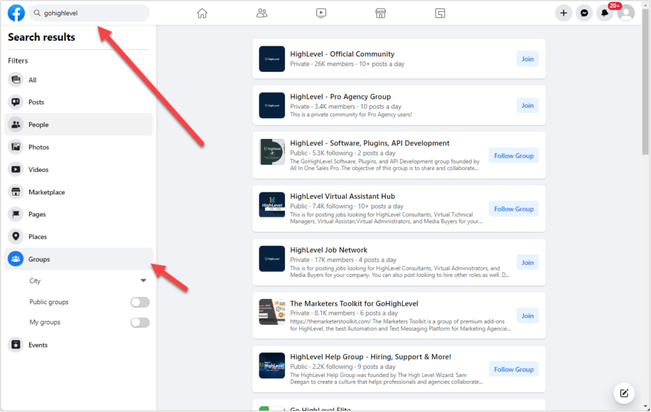This screenshot has width=651, height=412.
Task: Click the scrollbar down arrow
Action: pos(645,407)
